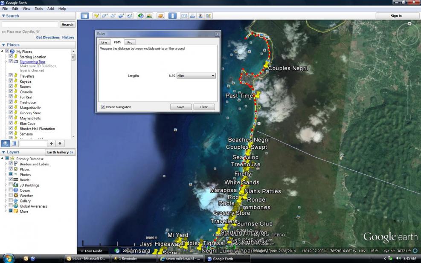Screen dimensions: 421x263
Task: Collapse the Primary Database tree node
Action: (3, 159)
